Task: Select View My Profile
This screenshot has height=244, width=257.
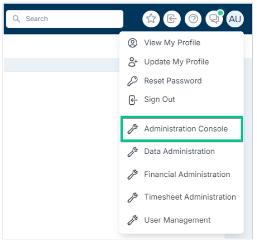Action: click(182, 43)
